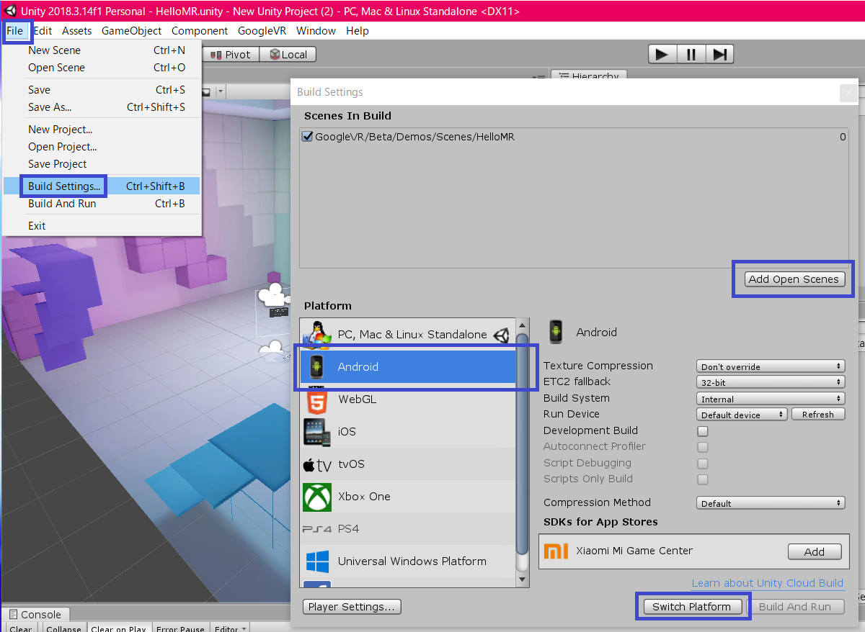This screenshot has width=865, height=632.
Task: Select PC, Mac & Linux Standalone platform
Action: [x=409, y=335]
